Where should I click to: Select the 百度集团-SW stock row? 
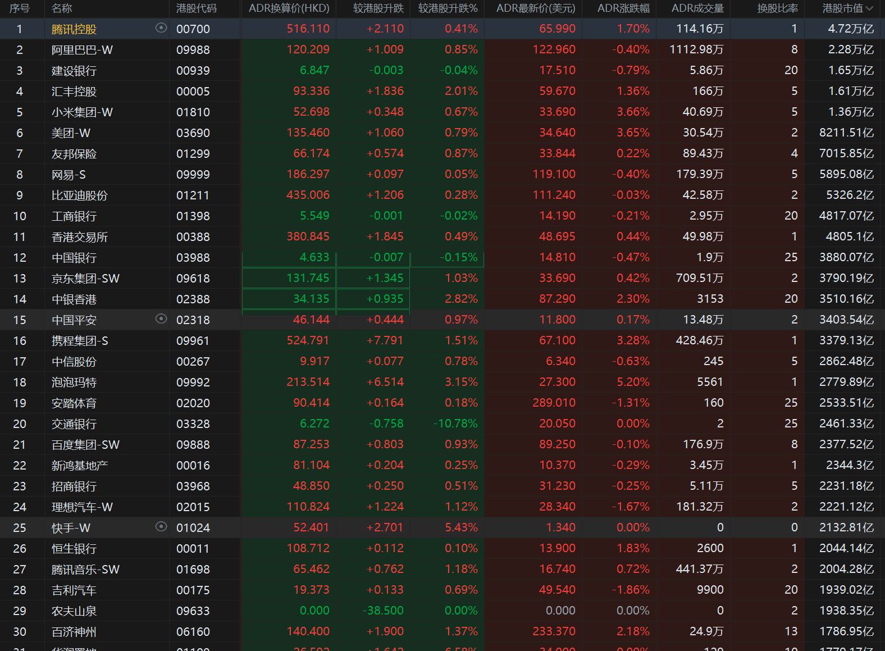coord(442,444)
